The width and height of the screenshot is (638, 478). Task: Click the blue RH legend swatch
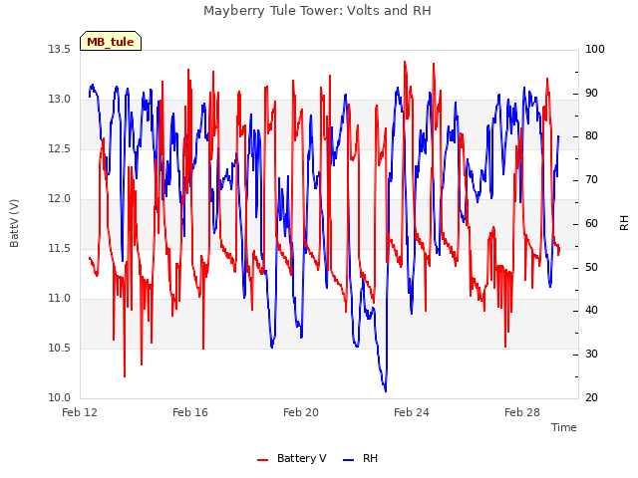[x=349, y=460]
